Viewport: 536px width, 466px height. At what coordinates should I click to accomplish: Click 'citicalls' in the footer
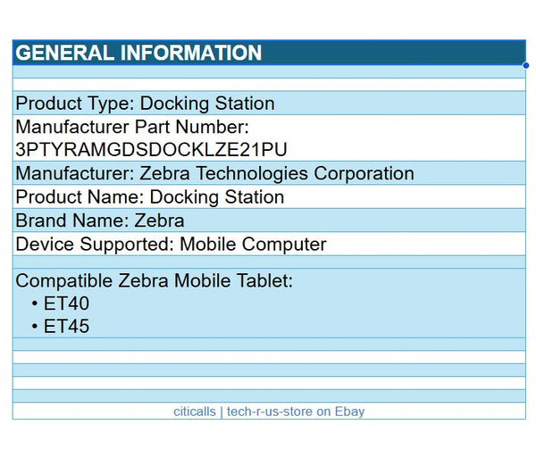(x=195, y=412)
